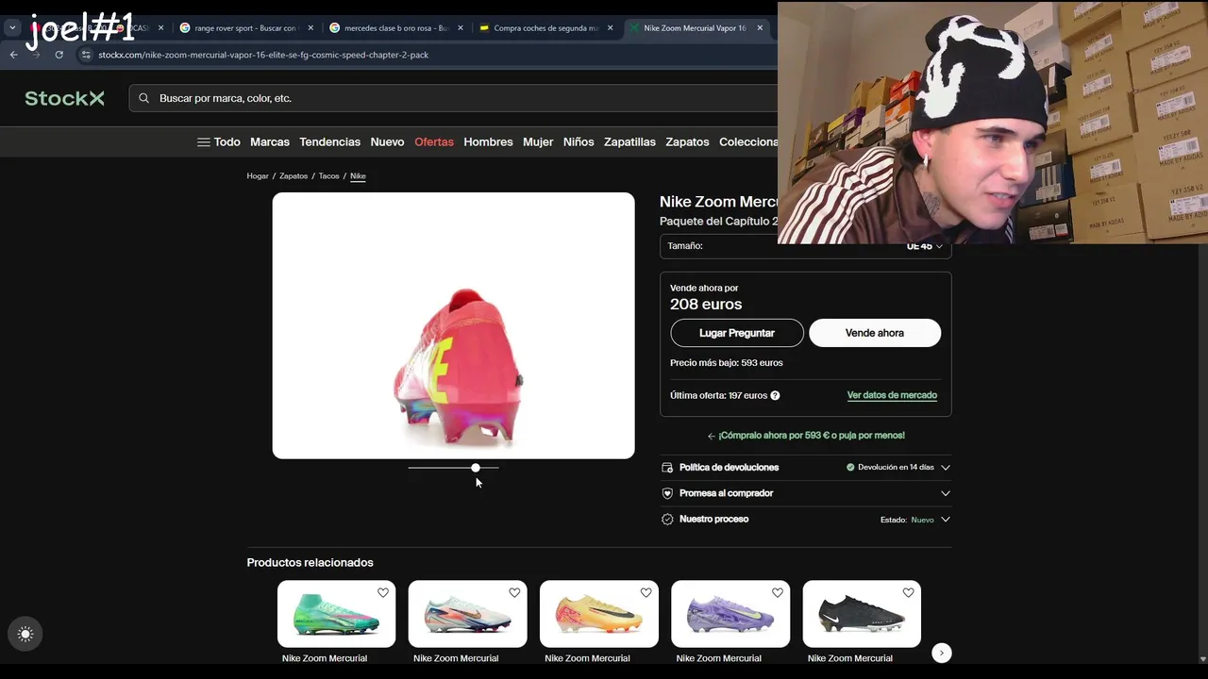1208x679 pixels.
Task: Click the Política de devoluciones box icon
Action: click(667, 468)
